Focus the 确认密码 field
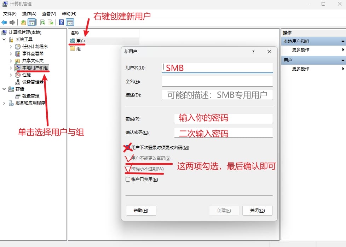The height and width of the screenshot is (247, 346). [224, 133]
